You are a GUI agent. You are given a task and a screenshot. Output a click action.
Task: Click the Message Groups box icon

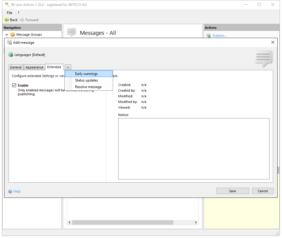(x=12, y=35)
